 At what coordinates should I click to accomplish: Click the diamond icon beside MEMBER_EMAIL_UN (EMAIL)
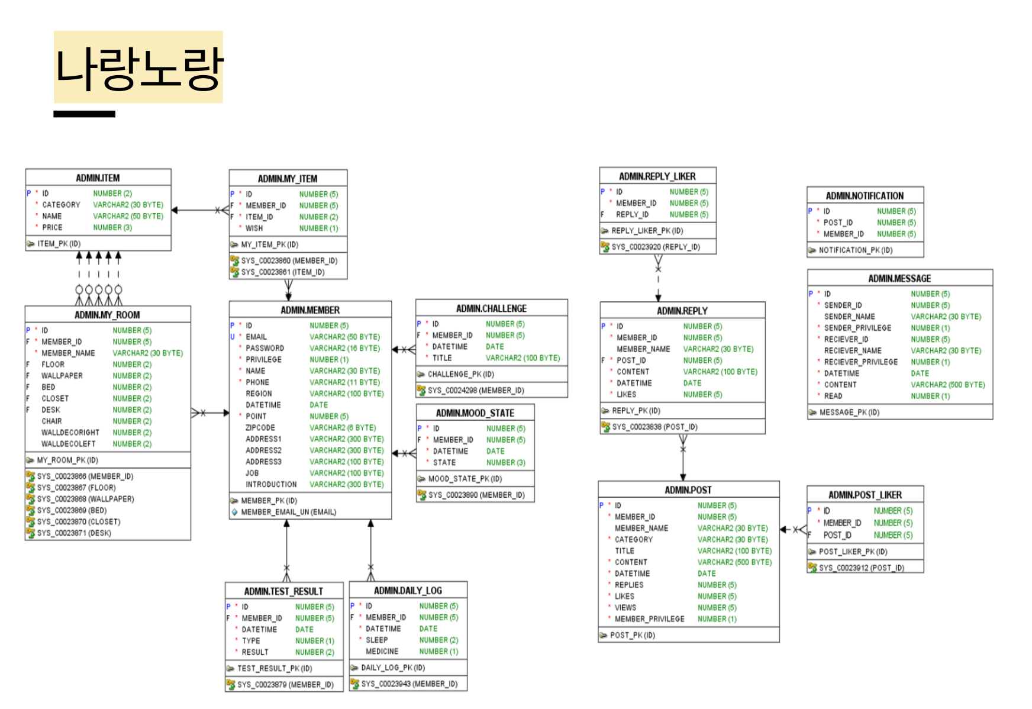pos(234,512)
